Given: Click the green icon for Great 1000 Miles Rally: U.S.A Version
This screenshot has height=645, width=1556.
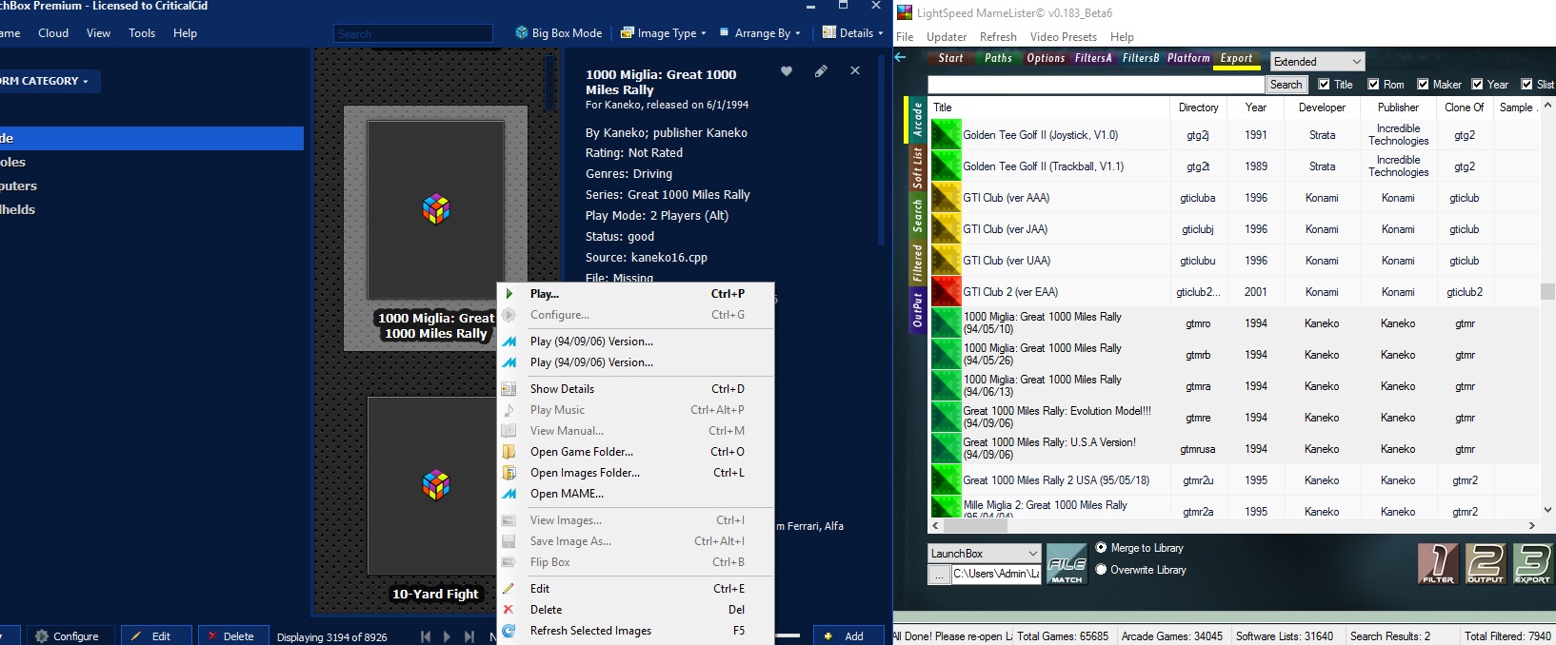Looking at the screenshot, I should point(946,449).
